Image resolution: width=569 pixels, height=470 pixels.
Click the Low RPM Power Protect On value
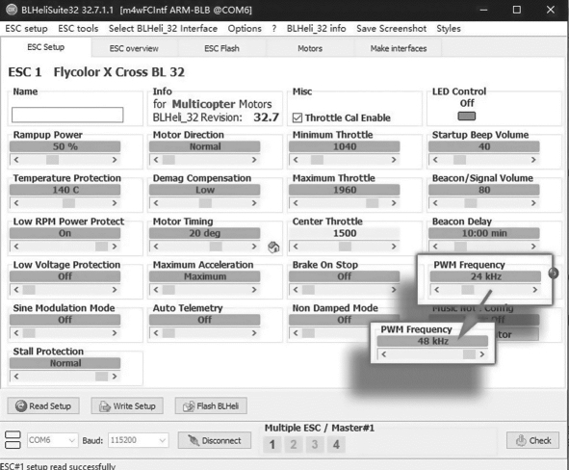(65, 233)
